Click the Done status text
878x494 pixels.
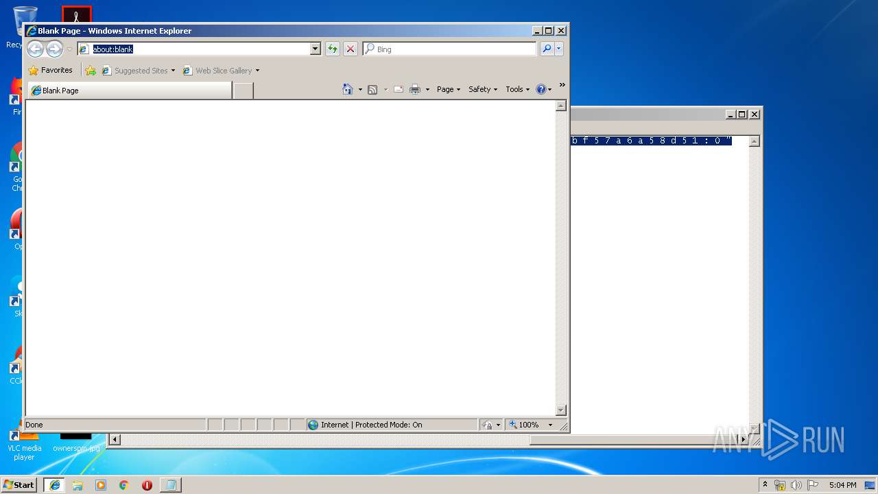coord(34,425)
